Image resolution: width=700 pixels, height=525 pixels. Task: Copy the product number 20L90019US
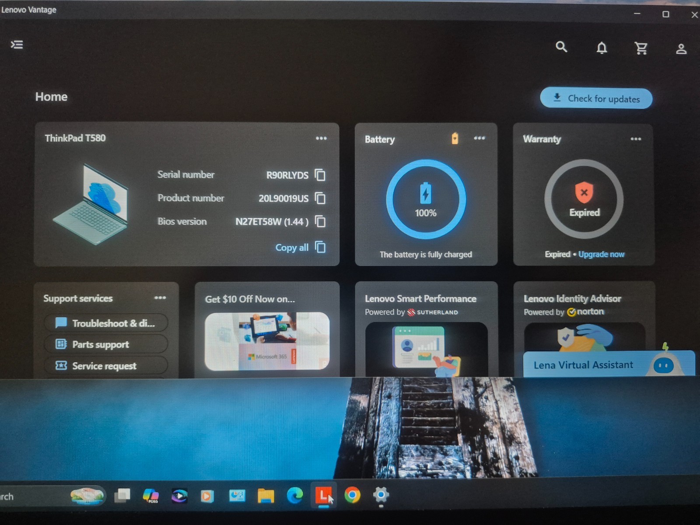point(320,198)
